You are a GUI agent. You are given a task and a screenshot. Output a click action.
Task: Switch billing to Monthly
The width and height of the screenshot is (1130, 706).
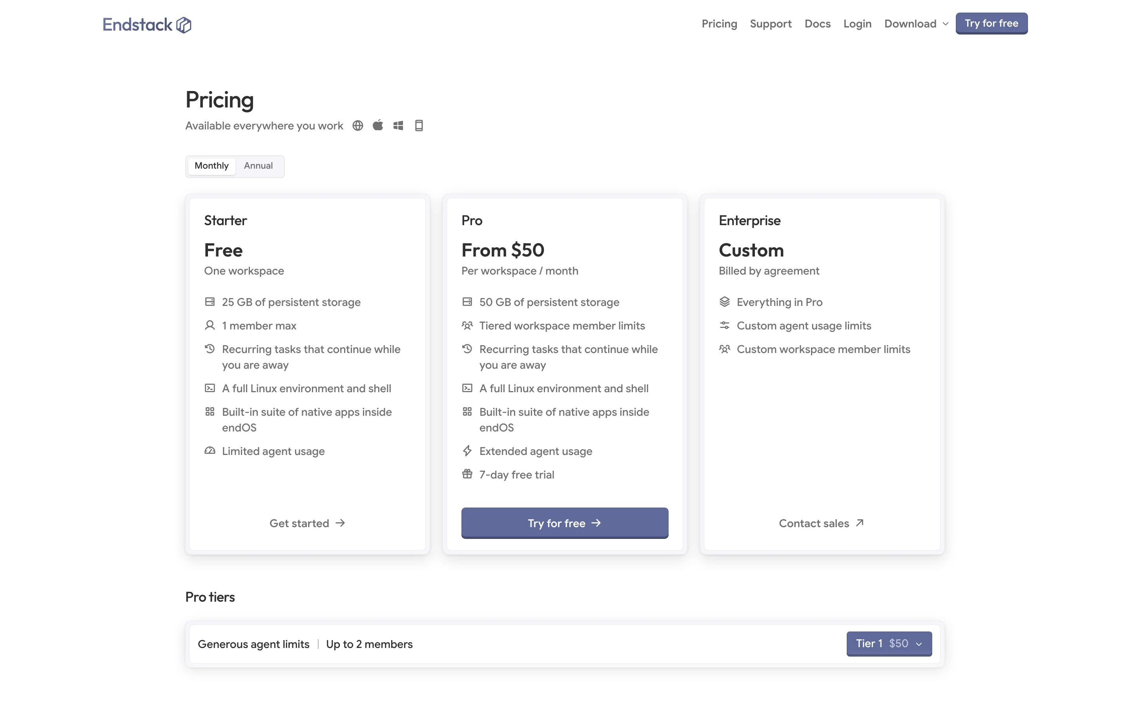tap(211, 166)
